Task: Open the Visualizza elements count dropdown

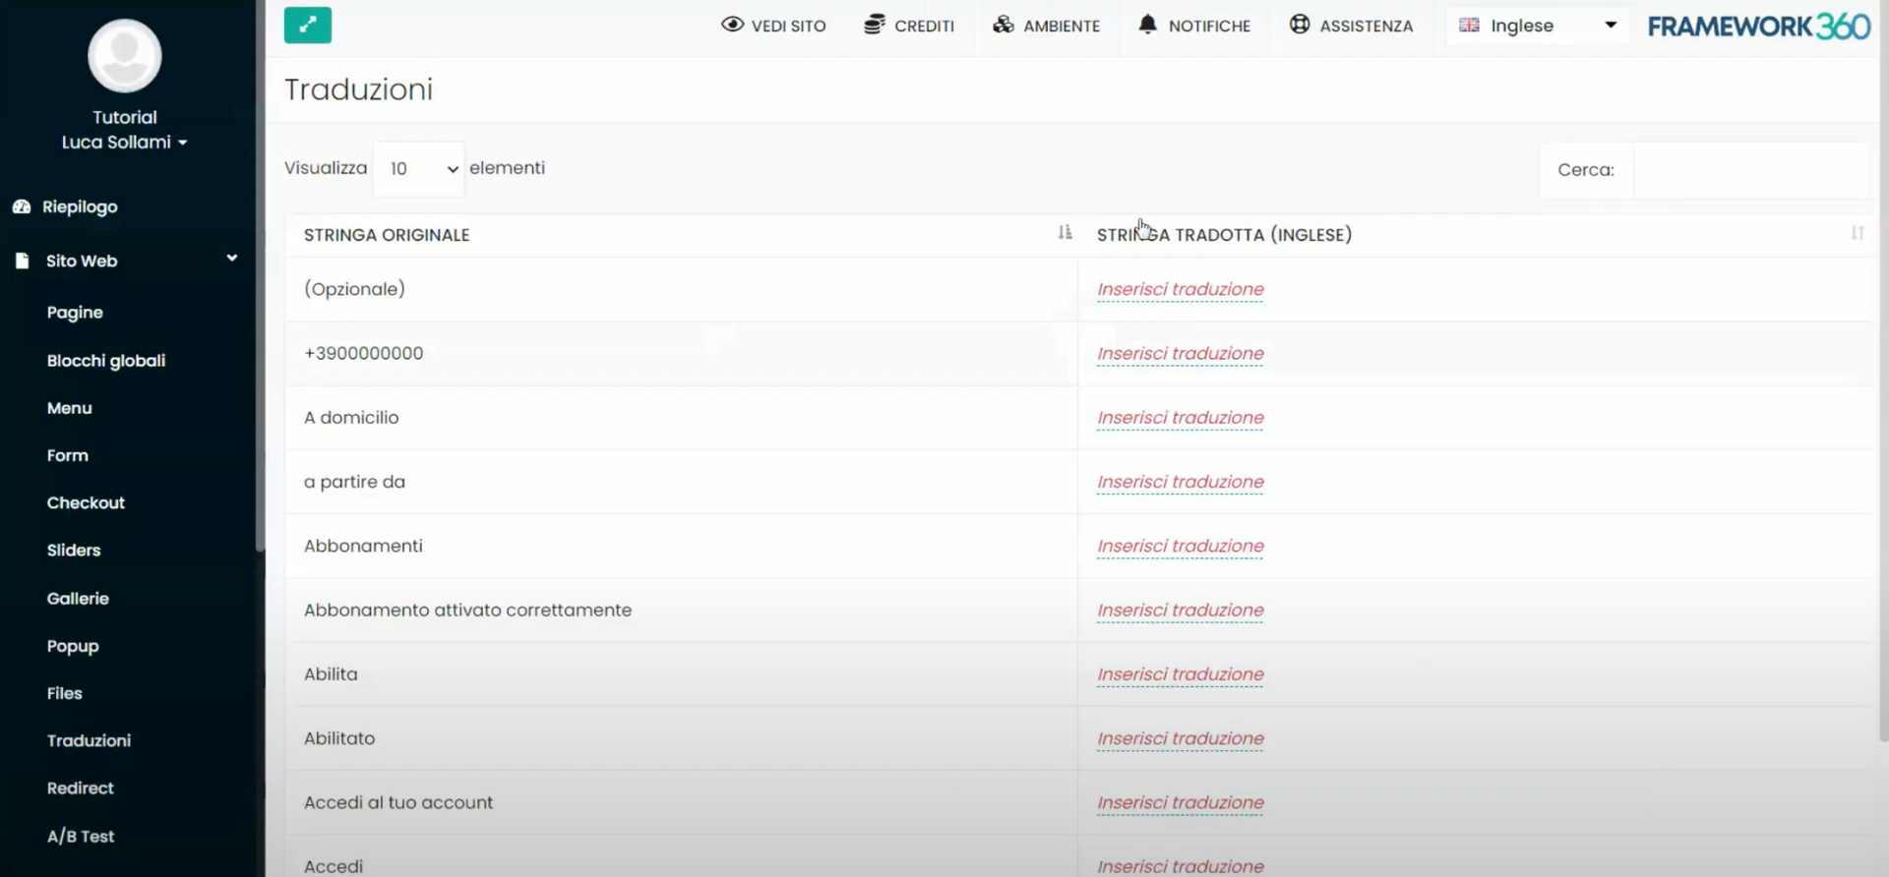Action: (x=420, y=169)
